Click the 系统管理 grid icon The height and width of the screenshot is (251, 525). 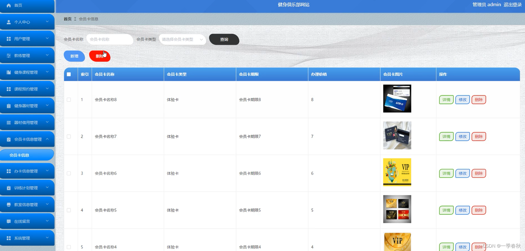(8, 238)
